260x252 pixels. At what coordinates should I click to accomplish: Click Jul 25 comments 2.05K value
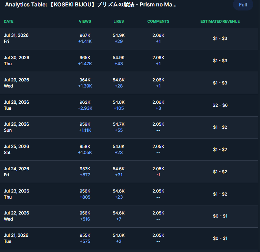158,147
